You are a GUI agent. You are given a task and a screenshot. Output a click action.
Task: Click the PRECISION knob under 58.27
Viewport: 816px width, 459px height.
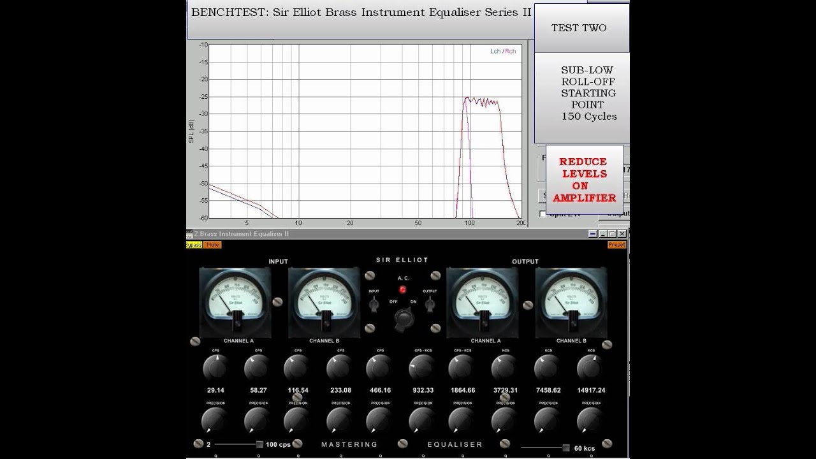click(x=257, y=420)
